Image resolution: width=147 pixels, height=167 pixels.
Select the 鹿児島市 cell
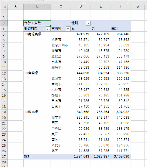(61, 56)
